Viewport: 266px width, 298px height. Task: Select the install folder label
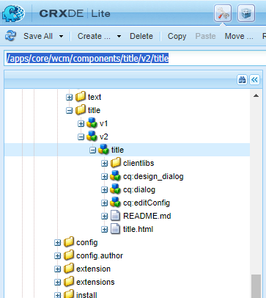tap(86, 295)
